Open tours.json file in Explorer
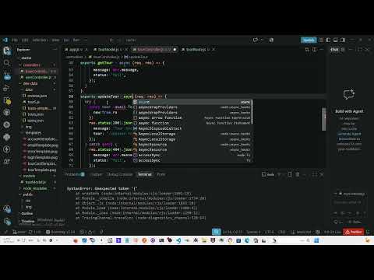This screenshot has width=374, height=280. coord(36,114)
